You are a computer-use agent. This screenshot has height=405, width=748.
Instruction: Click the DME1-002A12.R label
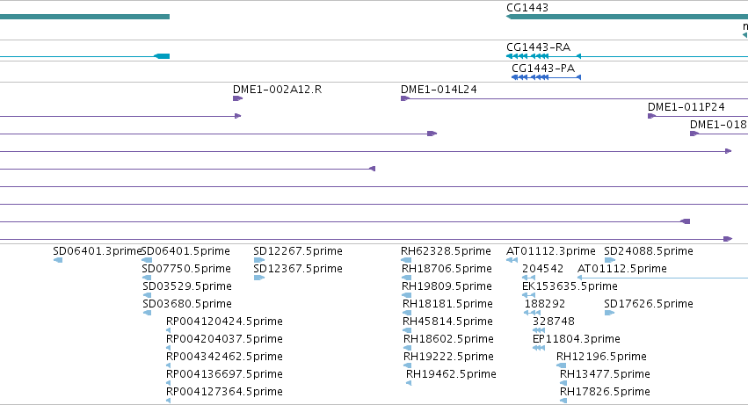tap(277, 90)
